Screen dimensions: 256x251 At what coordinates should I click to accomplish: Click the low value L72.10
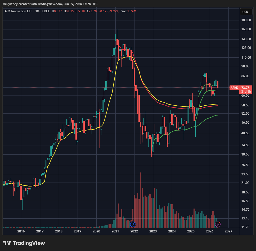80,11
